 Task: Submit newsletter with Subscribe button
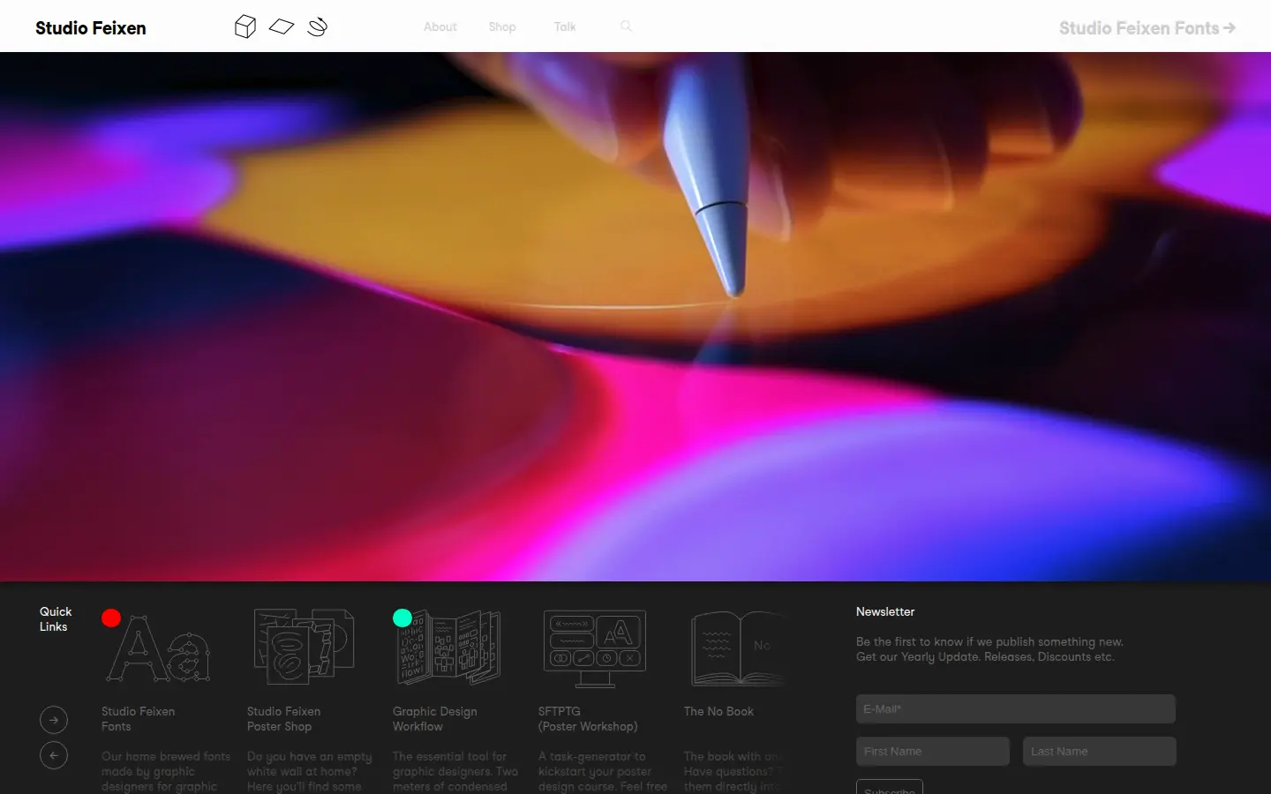click(889, 787)
